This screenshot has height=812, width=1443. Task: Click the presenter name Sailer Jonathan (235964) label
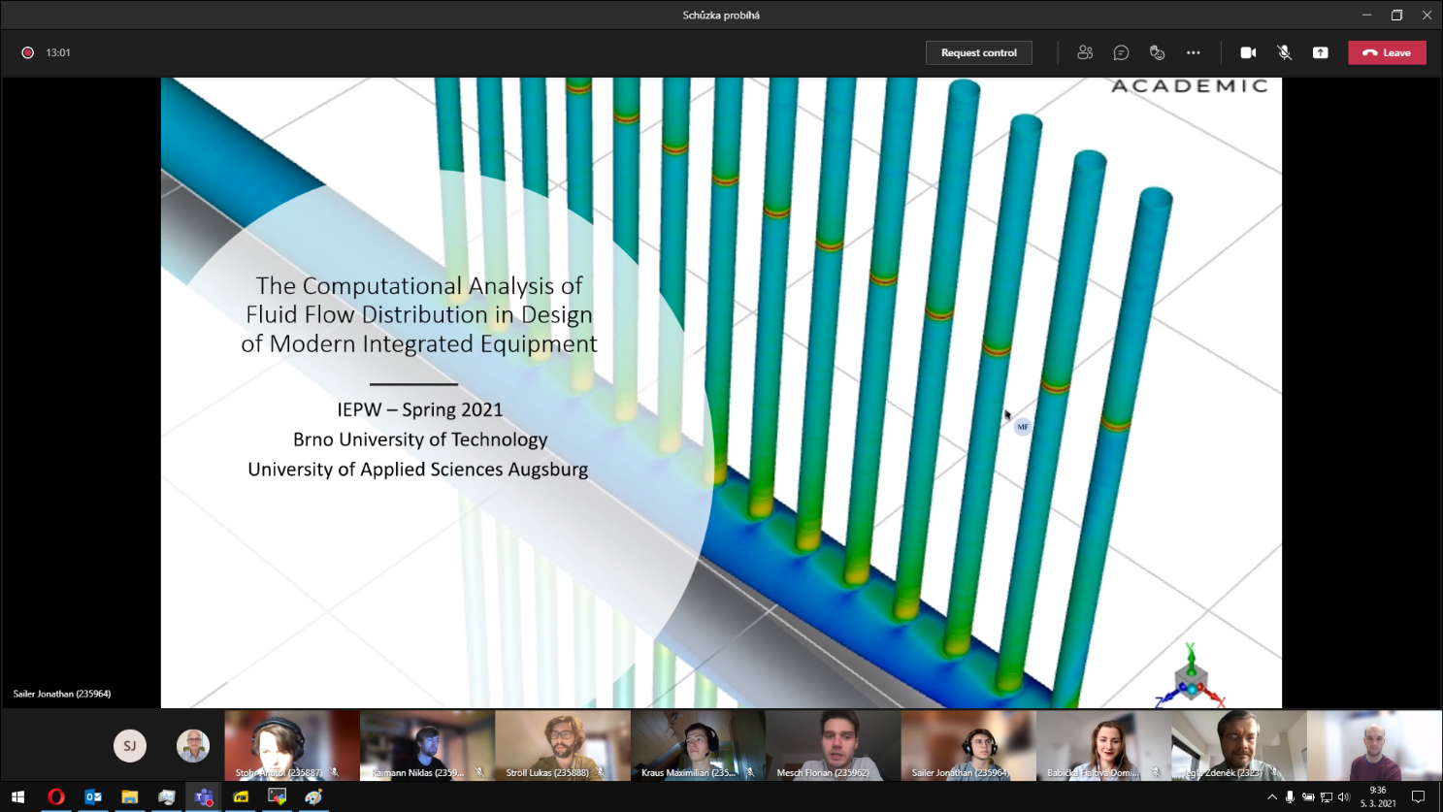click(62, 694)
